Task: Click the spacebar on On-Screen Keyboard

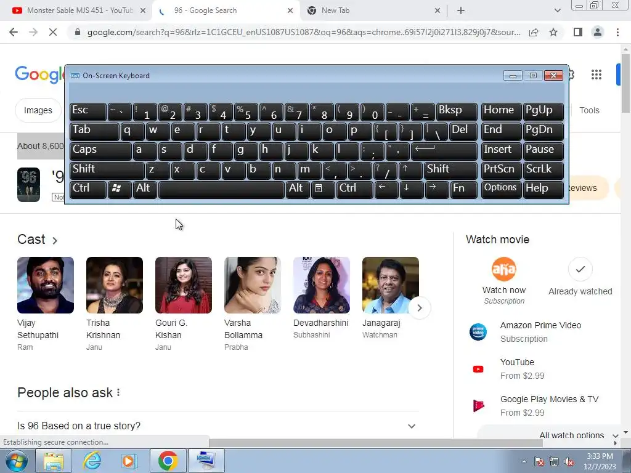Action: 221,189
